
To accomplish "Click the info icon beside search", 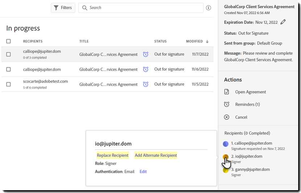I will click(x=209, y=8).
